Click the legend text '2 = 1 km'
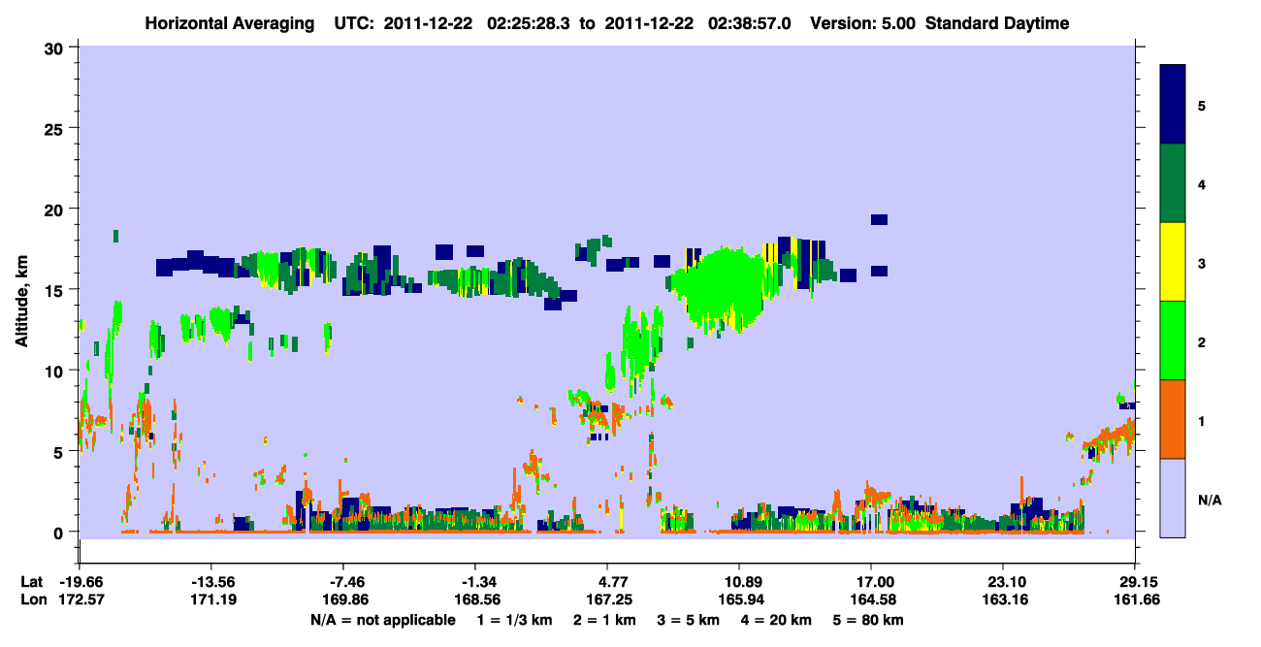This screenshot has width=1261, height=647. [605, 620]
